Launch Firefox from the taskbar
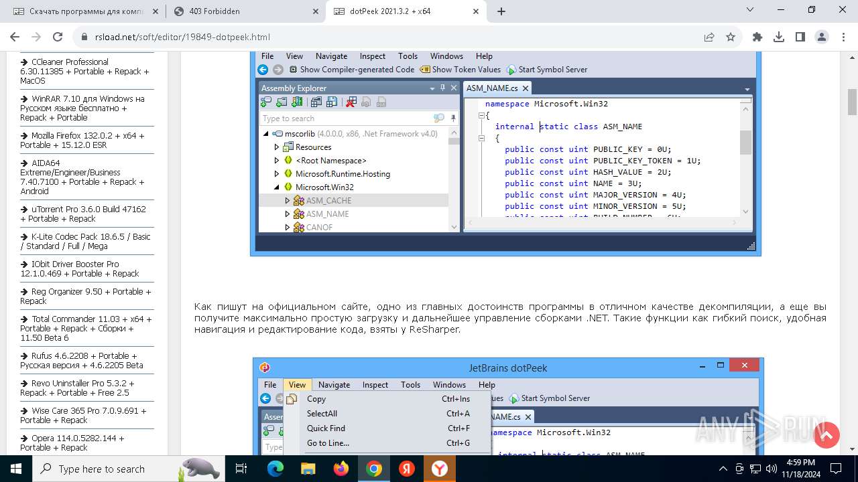 tap(341, 469)
